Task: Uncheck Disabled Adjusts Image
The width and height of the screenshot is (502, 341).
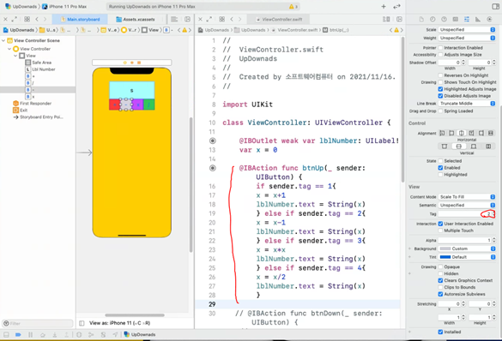Action: 440,96
